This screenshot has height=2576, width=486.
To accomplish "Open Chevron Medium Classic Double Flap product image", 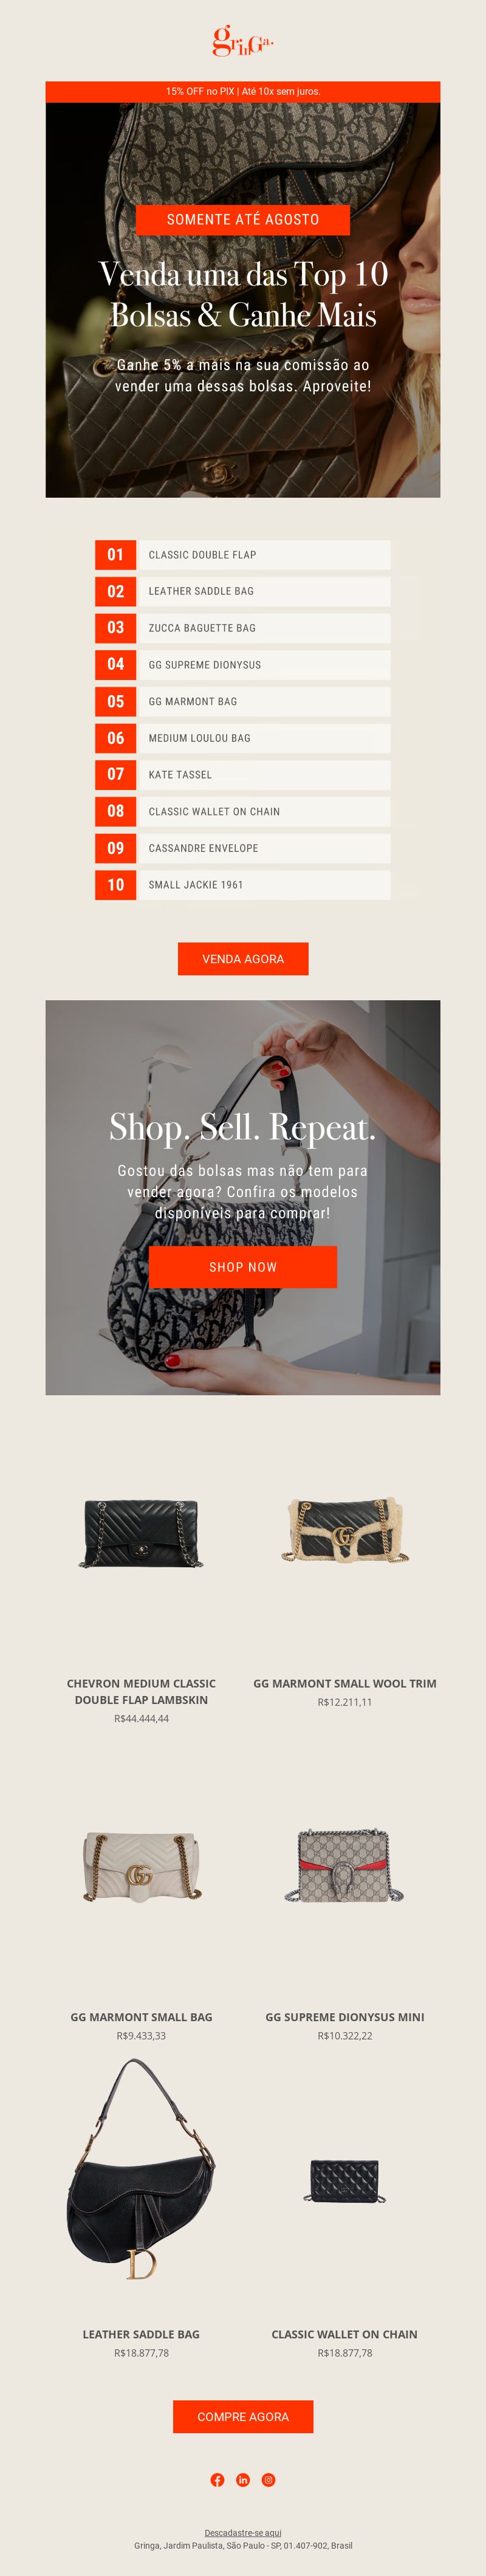I will pyautogui.click(x=141, y=1532).
